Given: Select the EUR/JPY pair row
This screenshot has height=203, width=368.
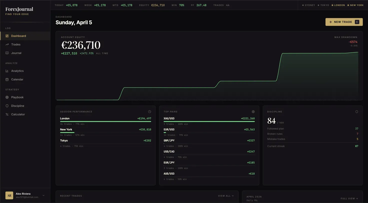Looking at the screenshot, I should pyautogui.click(x=209, y=165).
